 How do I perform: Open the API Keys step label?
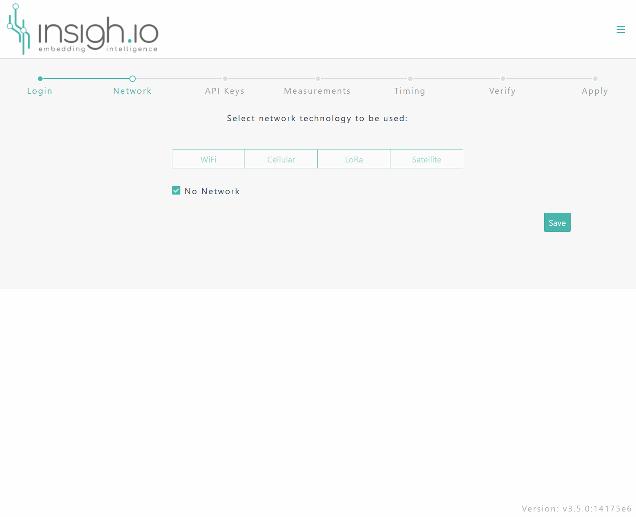tap(225, 91)
